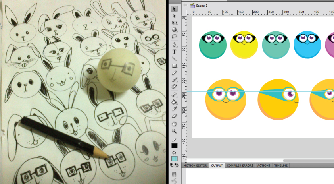Open the Actions tab
Viewport: 334px width, 184px height.
click(263, 165)
